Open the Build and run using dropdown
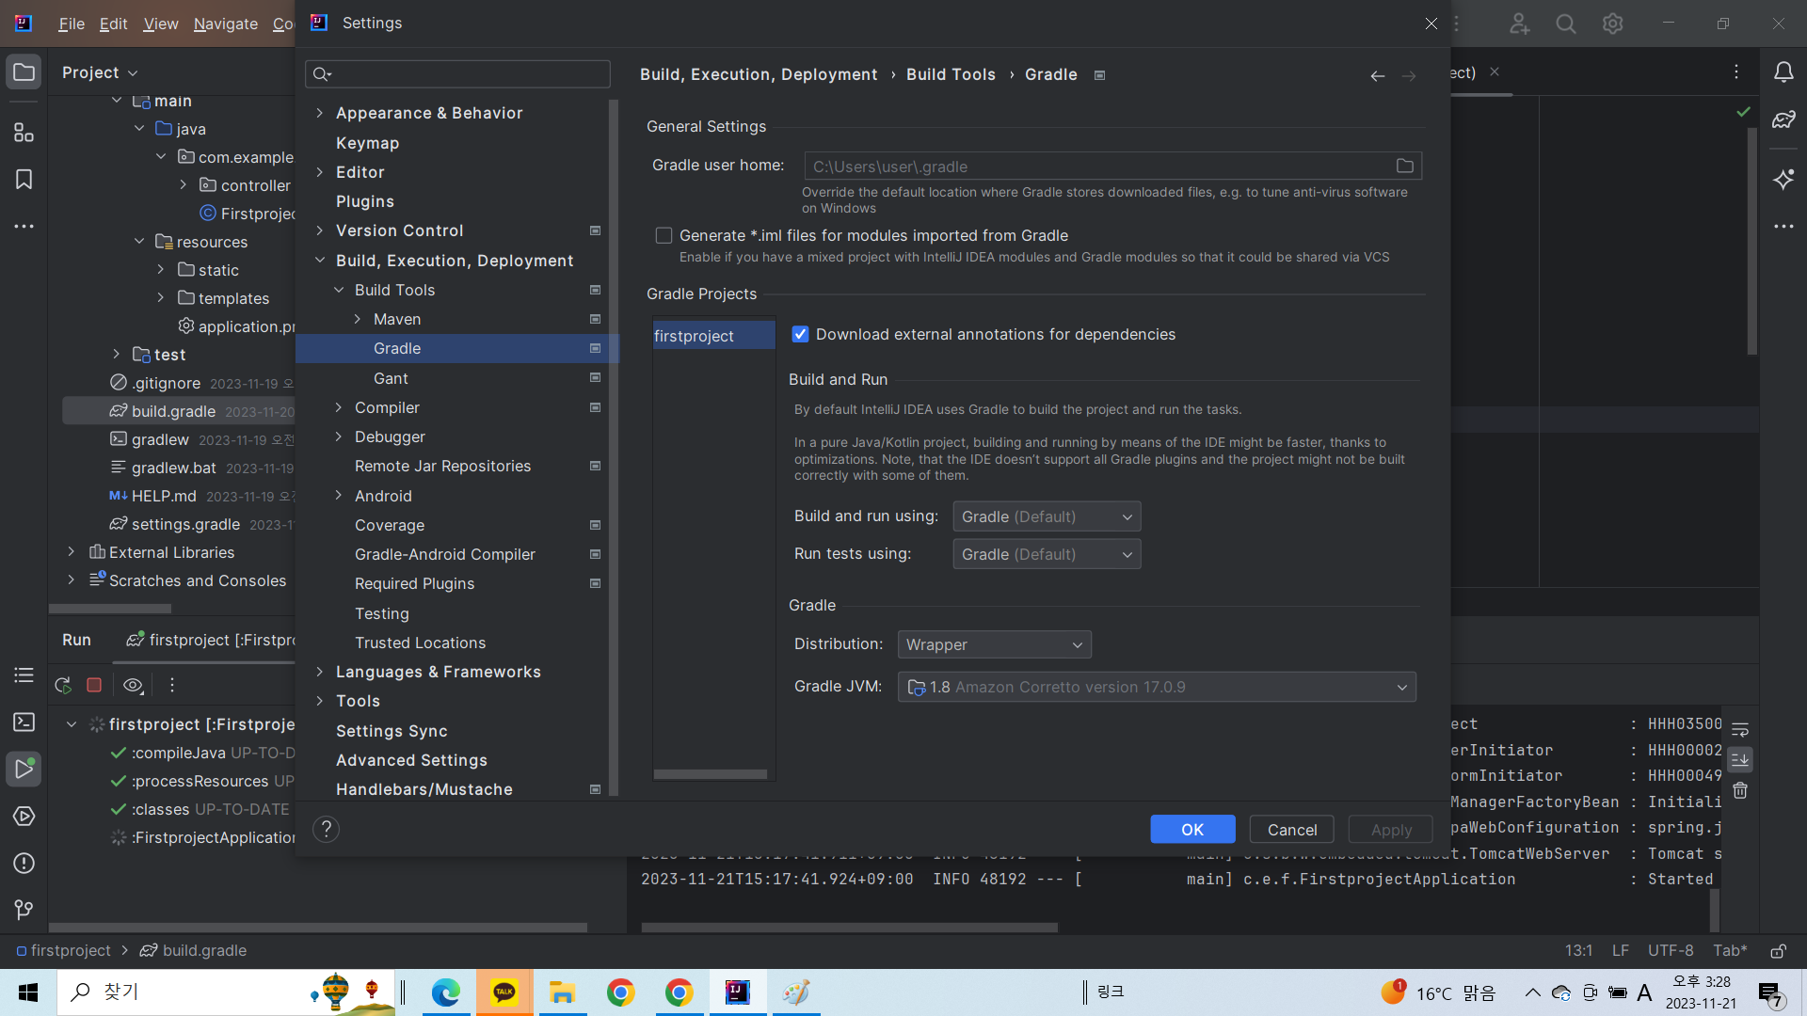 pos(1047,516)
